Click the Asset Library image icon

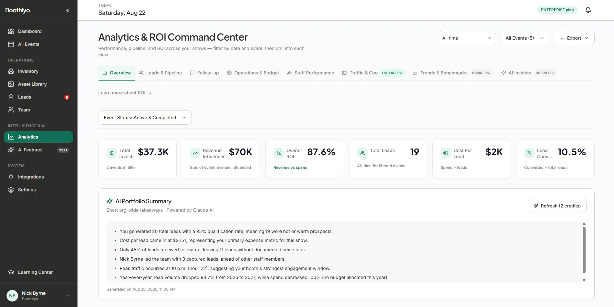click(11, 84)
